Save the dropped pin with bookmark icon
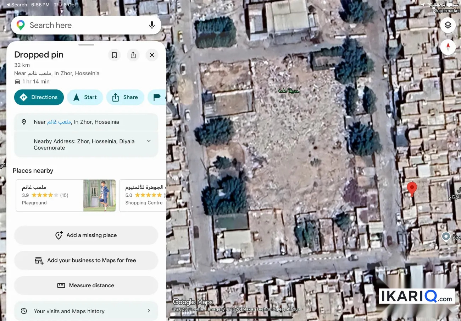This screenshot has width=461, height=321. click(x=114, y=55)
